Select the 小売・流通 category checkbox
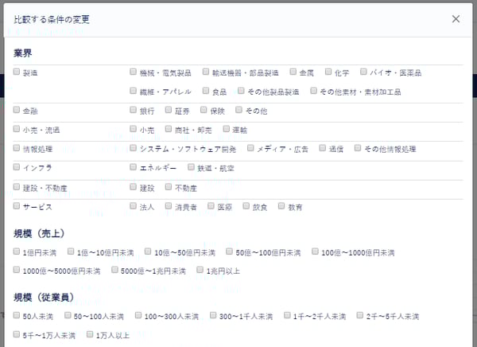Image resolution: width=477 pixels, height=347 pixels. 17,129
